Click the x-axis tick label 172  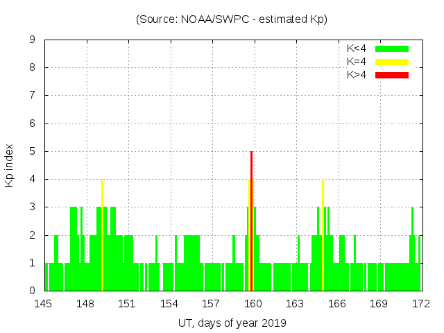click(420, 303)
